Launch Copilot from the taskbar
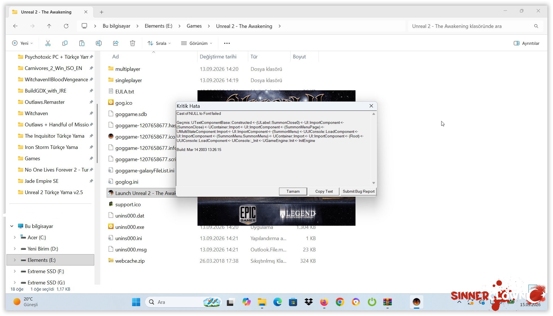Image resolution: width=553 pixels, height=316 pixels. coord(246,302)
